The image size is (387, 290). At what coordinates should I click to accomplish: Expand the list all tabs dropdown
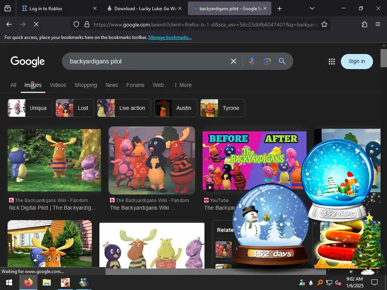[312, 8]
